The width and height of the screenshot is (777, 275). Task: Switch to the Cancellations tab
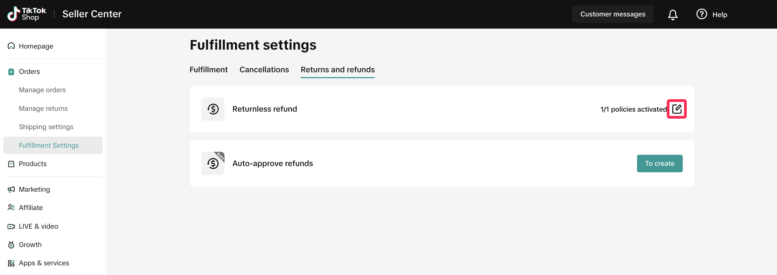(264, 70)
